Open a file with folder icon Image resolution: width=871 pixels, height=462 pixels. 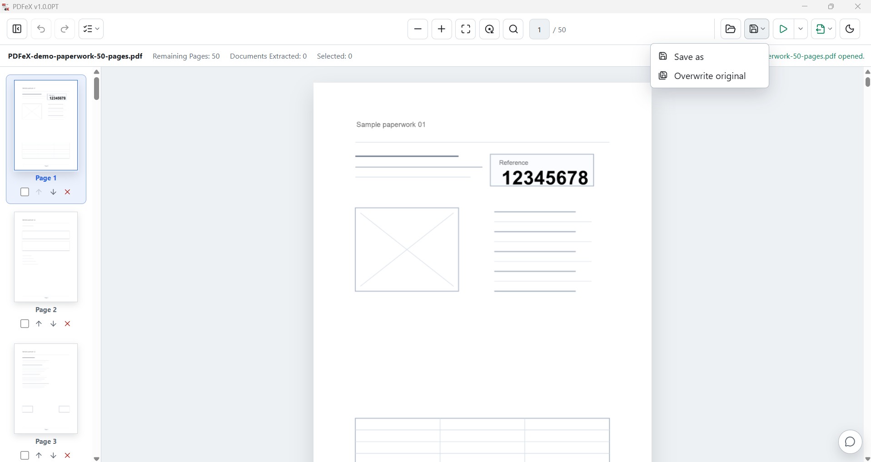coord(731,29)
